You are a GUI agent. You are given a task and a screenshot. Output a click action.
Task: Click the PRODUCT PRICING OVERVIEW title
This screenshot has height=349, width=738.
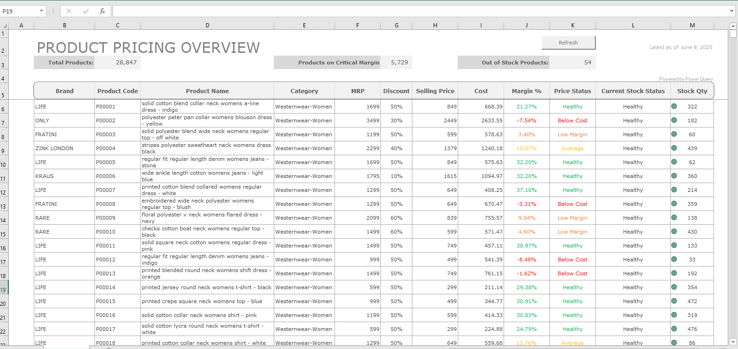click(x=149, y=48)
